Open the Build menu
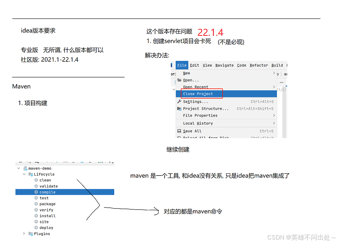The height and width of the screenshot is (243, 338). click(x=277, y=65)
